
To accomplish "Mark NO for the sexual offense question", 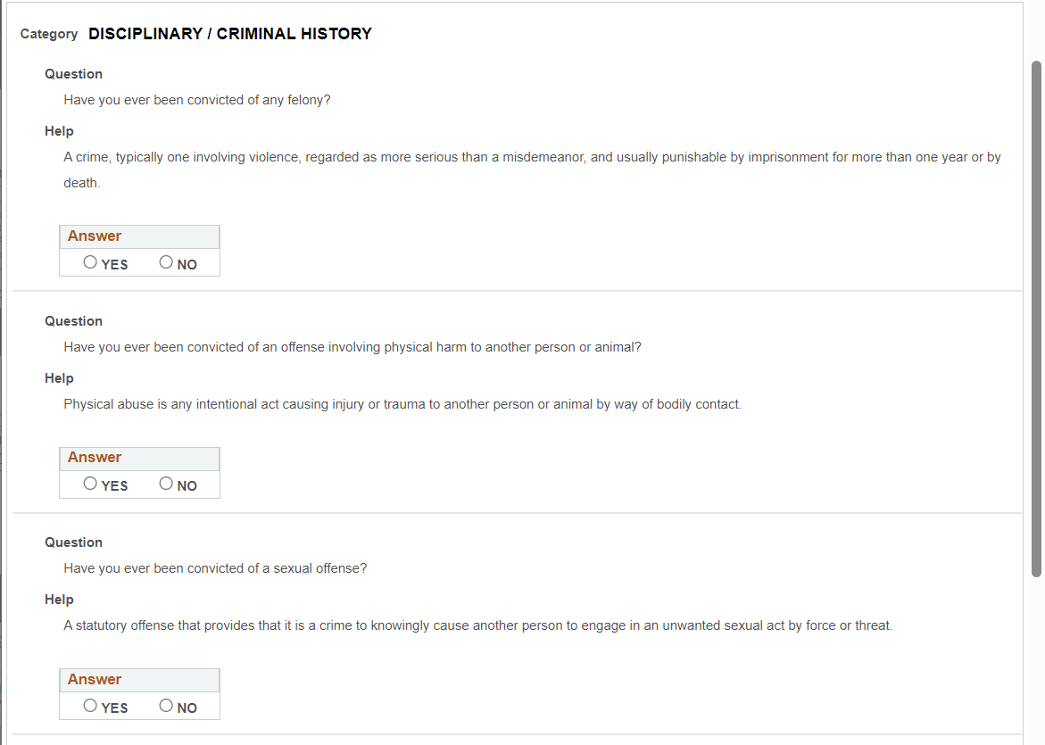I will point(167,706).
